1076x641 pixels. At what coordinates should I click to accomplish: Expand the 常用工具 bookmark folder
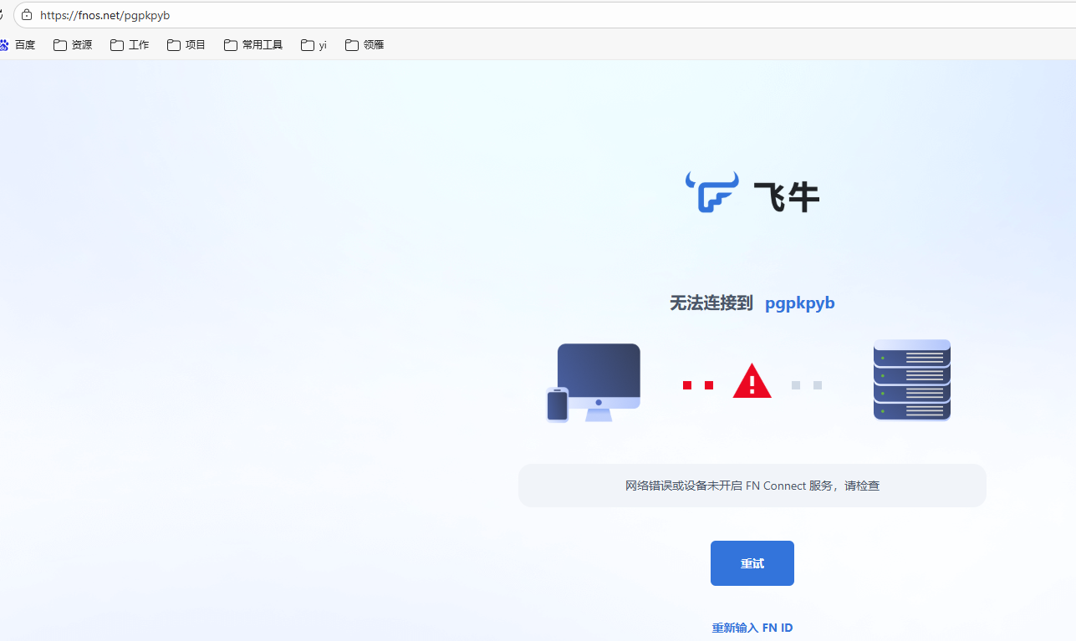coord(253,45)
